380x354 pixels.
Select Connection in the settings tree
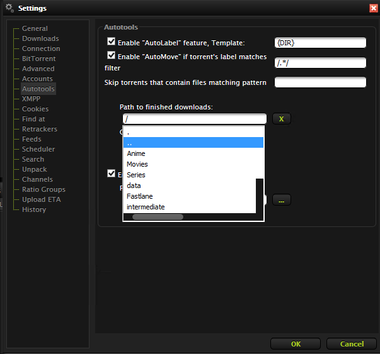pyautogui.click(x=41, y=48)
